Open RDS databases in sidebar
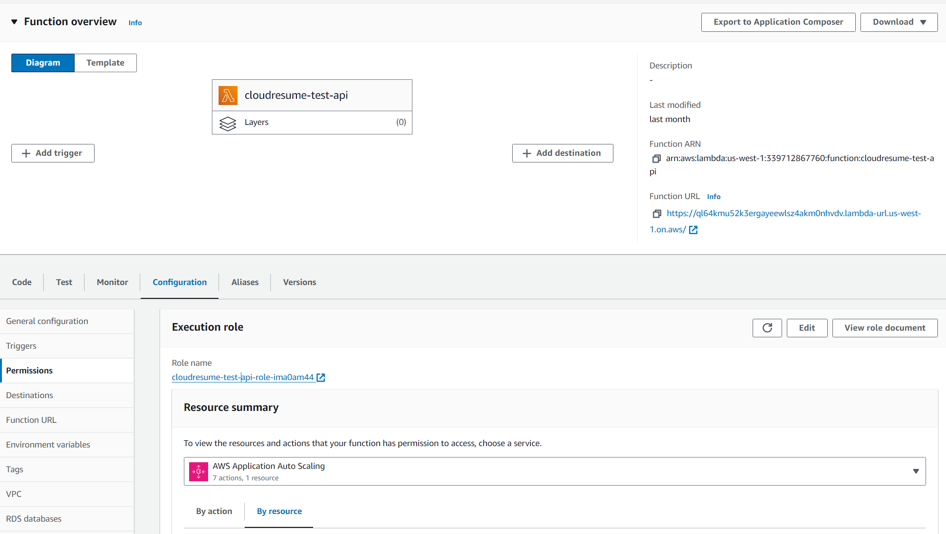Image resolution: width=946 pixels, height=534 pixels. [x=67, y=519]
